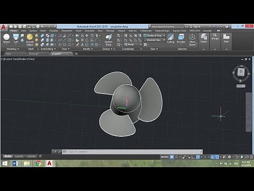
Task: Open the Insert ribbon tab
Action: [x=78, y=31]
